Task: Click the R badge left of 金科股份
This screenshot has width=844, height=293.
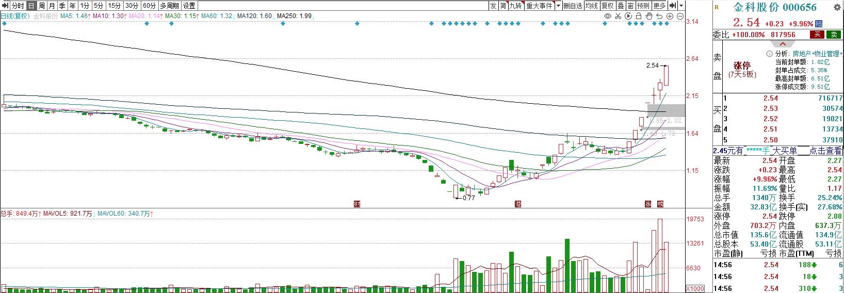Action: coord(716,7)
